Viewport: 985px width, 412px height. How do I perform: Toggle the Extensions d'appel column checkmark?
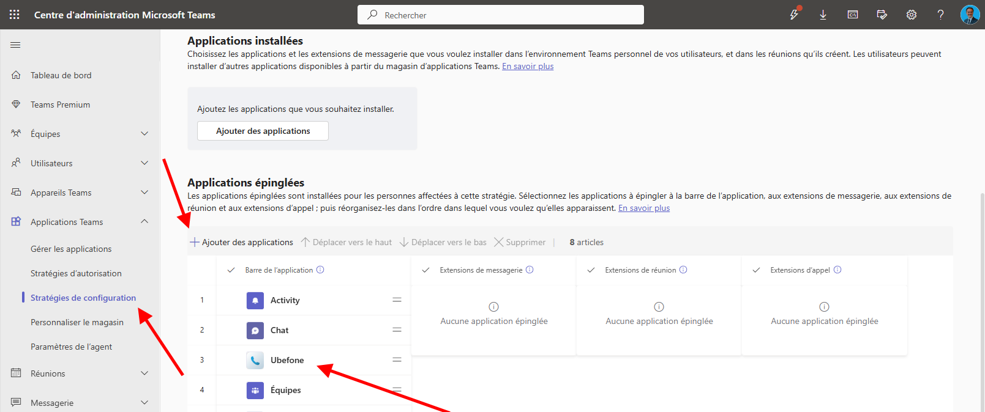click(x=756, y=270)
